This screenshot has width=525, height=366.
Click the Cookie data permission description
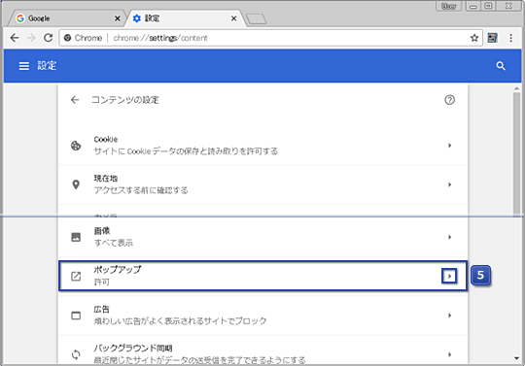pyautogui.click(x=186, y=151)
